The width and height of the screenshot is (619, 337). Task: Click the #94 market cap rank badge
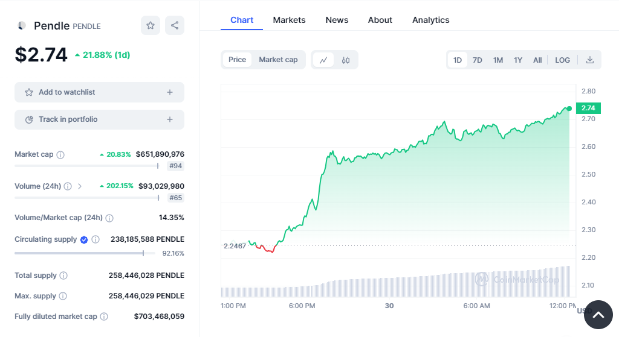coord(176,166)
